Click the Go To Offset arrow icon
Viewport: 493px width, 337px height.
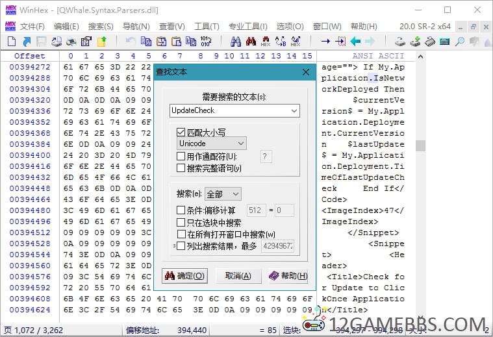pyautogui.click(x=325, y=42)
